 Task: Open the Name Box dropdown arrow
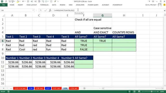(x=33, y=10)
